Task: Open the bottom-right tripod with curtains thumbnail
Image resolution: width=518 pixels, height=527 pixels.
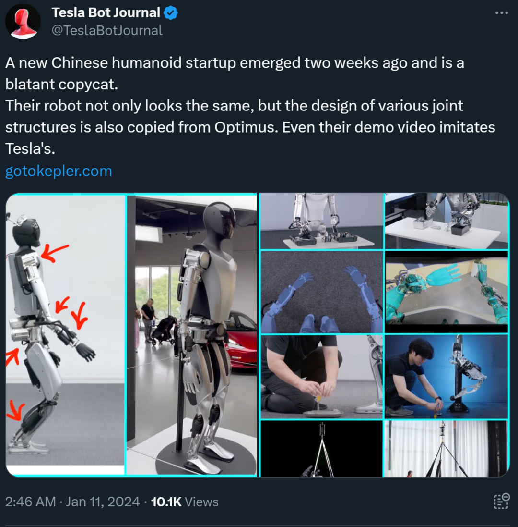Action: pos(446,448)
